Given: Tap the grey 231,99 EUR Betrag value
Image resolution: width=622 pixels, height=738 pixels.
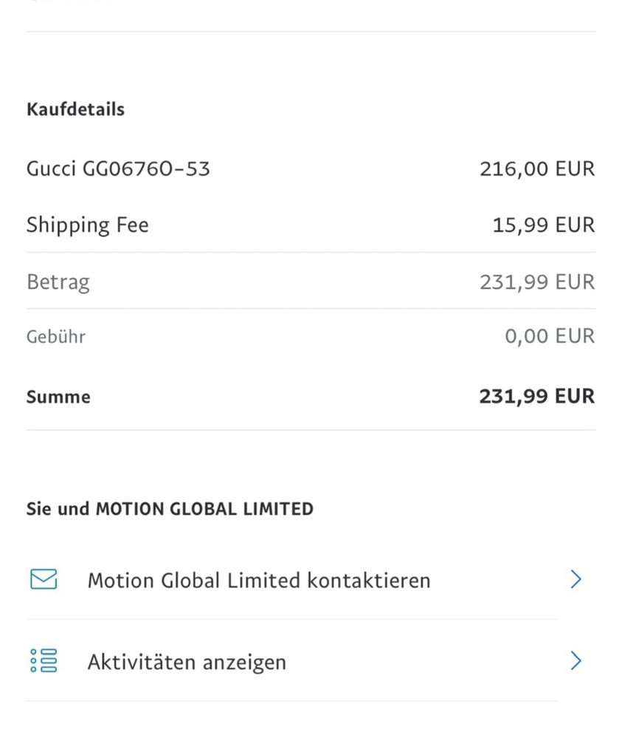Looking at the screenshot, I should tap(537, 281).
